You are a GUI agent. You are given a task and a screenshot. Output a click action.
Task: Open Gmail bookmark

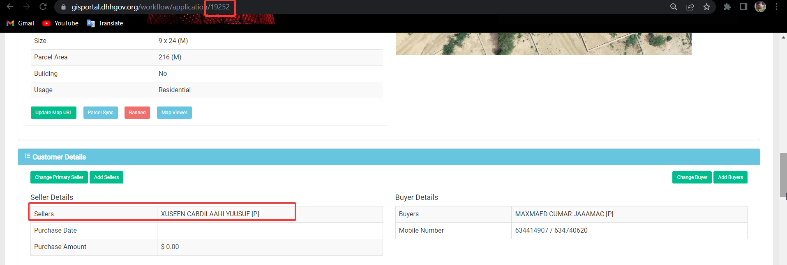click(21, 23)
